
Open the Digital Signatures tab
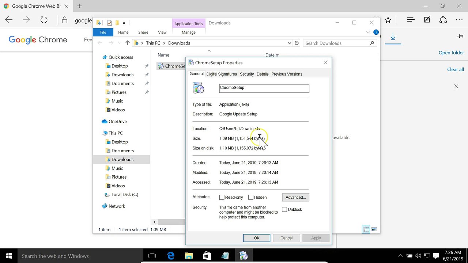click(222, 74)
